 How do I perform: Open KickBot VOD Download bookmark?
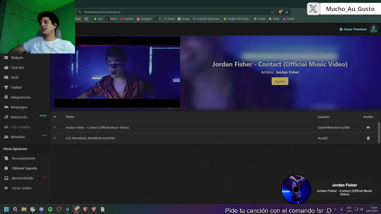pyautogui.click(x=237, y=19)
